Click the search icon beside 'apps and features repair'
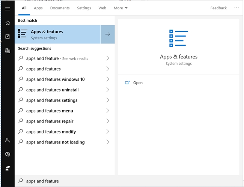Viewport: 244px width, 187px height. pyautogui.click(x=21, y=121)
